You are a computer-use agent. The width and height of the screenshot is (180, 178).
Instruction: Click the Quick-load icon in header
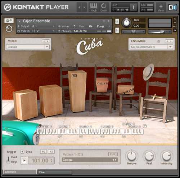pos(104,7)
